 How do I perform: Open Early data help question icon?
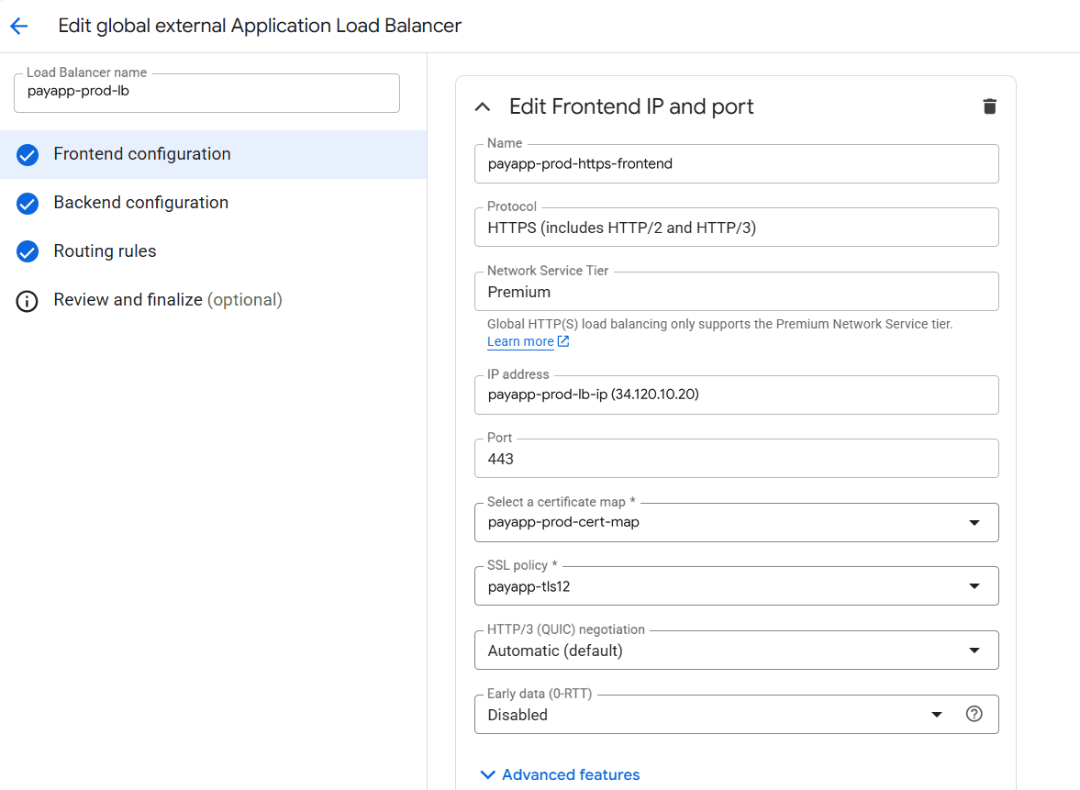[x=974, y=714]
